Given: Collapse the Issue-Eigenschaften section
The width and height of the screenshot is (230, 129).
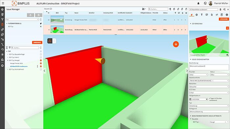Looking at the screenshot, I should pos(191,60).
